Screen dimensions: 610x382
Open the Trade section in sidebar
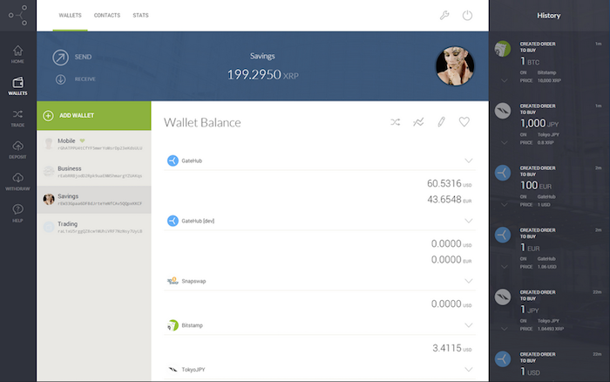click(x=17, y=118)
